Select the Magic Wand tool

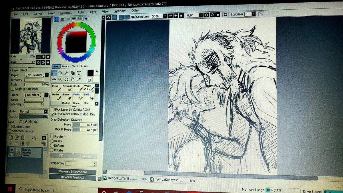(x=66, y=73)
